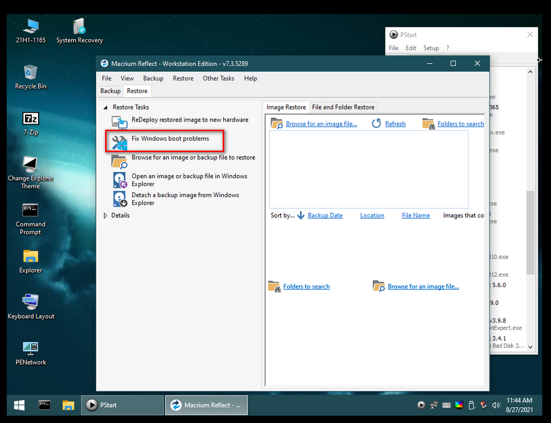Viewport: 551px width, 423px height.
Task: Open the File menu in Macrium Reflect
Action: click(x=106, y=78)
